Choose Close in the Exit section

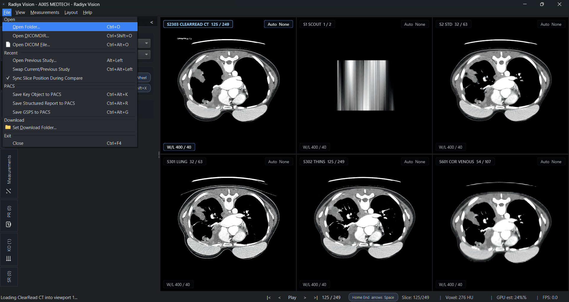(x=70, y=143)
